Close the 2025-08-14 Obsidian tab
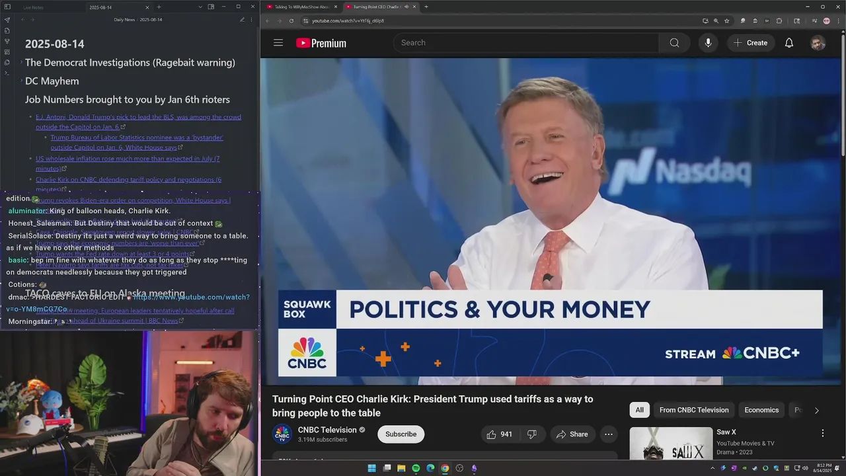 (x=149, y=7)
